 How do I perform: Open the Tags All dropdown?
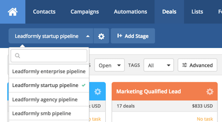point(159,65)
